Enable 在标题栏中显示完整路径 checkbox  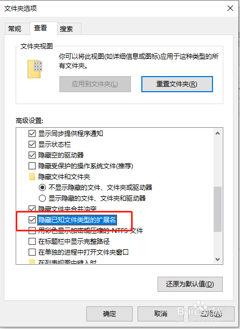32,241
